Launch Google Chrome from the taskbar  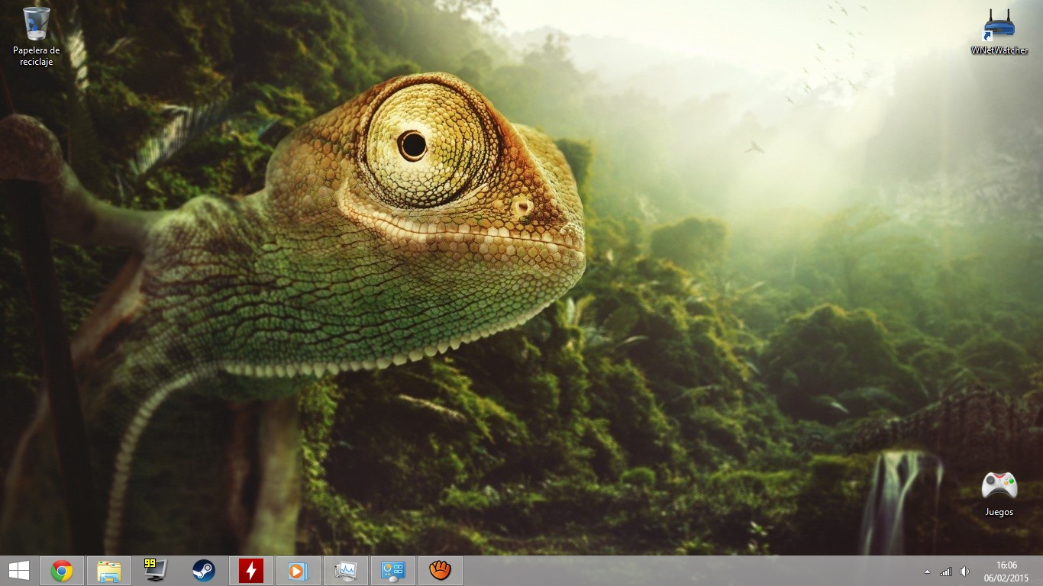[62, 571]
